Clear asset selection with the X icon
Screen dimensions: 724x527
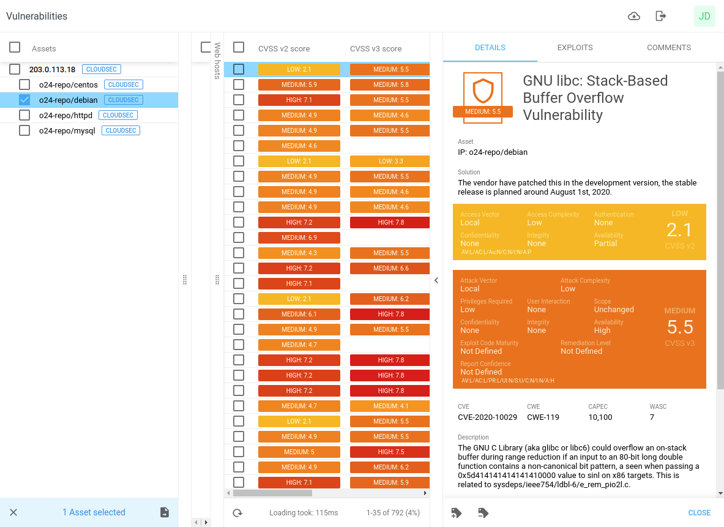14,512
